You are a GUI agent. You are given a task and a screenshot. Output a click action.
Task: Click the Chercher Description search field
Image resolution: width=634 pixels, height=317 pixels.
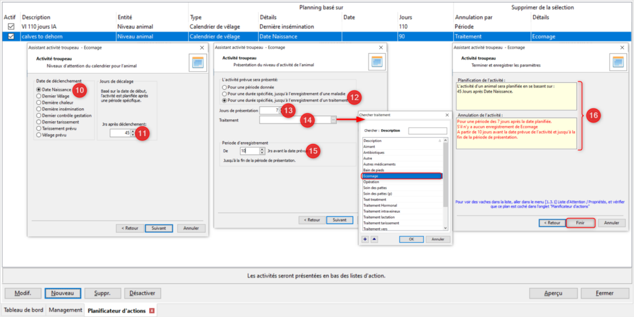coord(427,130)
